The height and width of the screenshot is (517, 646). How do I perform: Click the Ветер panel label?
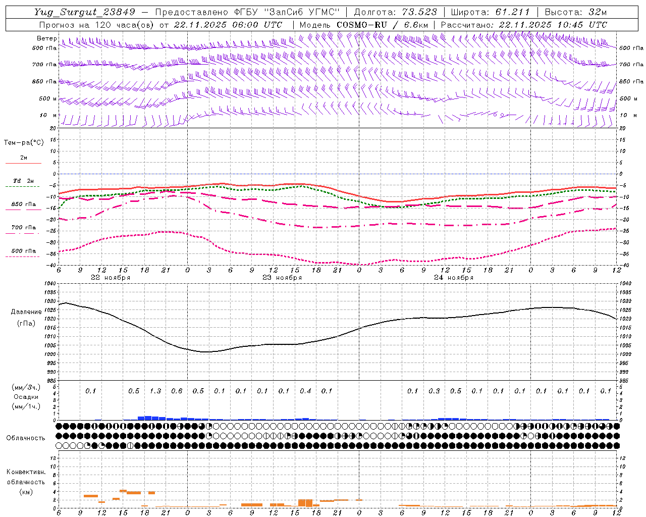click(46, 38)
